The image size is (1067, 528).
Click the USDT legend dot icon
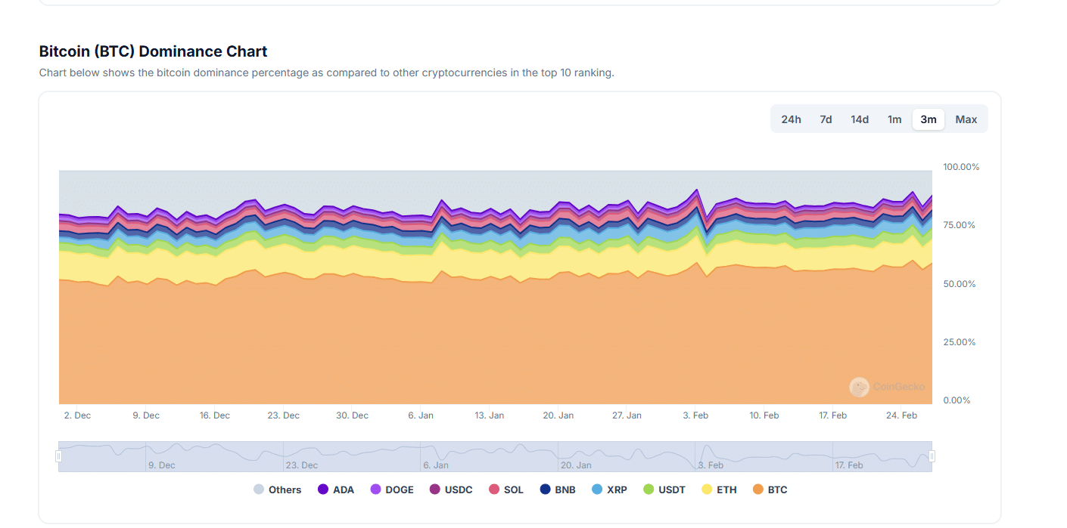[x=649, y=489]
